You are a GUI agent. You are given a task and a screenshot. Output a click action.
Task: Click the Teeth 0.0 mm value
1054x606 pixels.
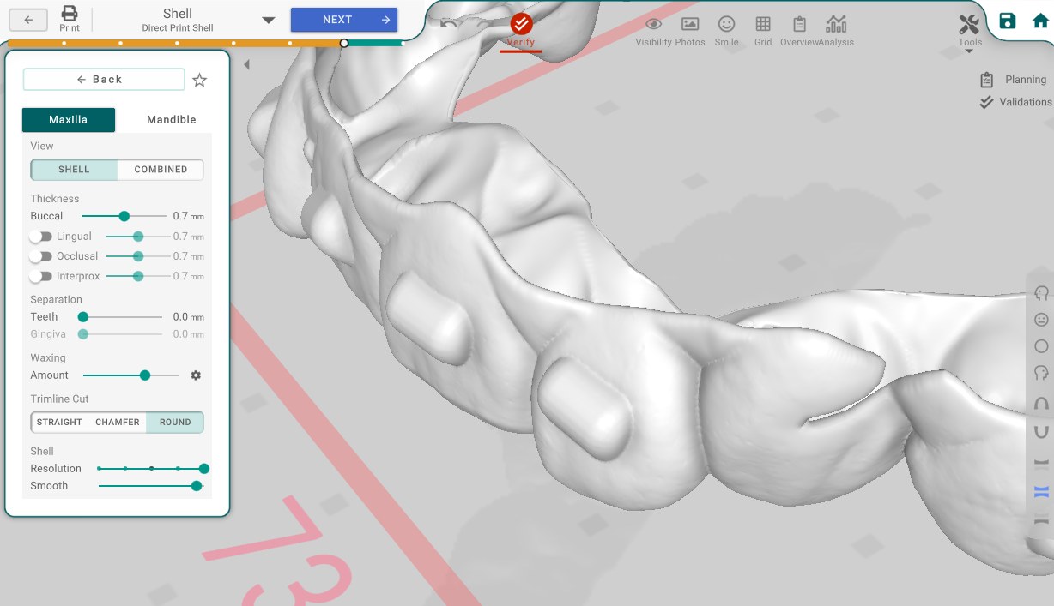188,317
